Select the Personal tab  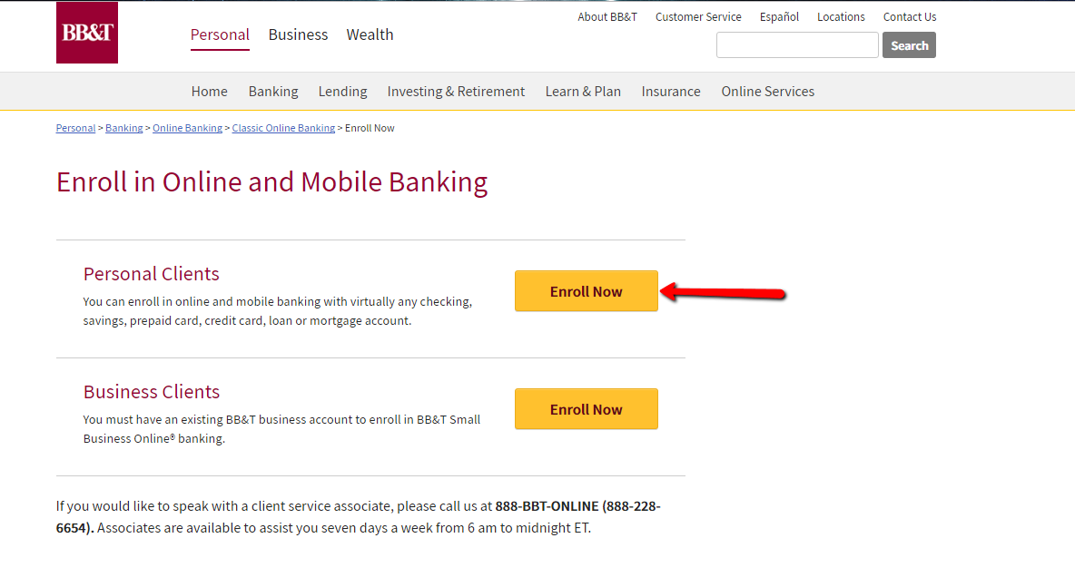pos(220,34)
